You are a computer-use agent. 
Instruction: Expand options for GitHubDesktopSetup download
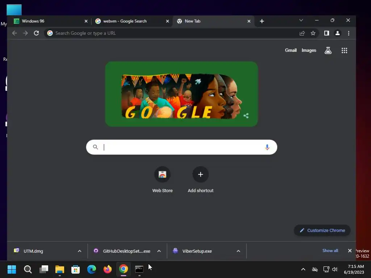(159, 251)
